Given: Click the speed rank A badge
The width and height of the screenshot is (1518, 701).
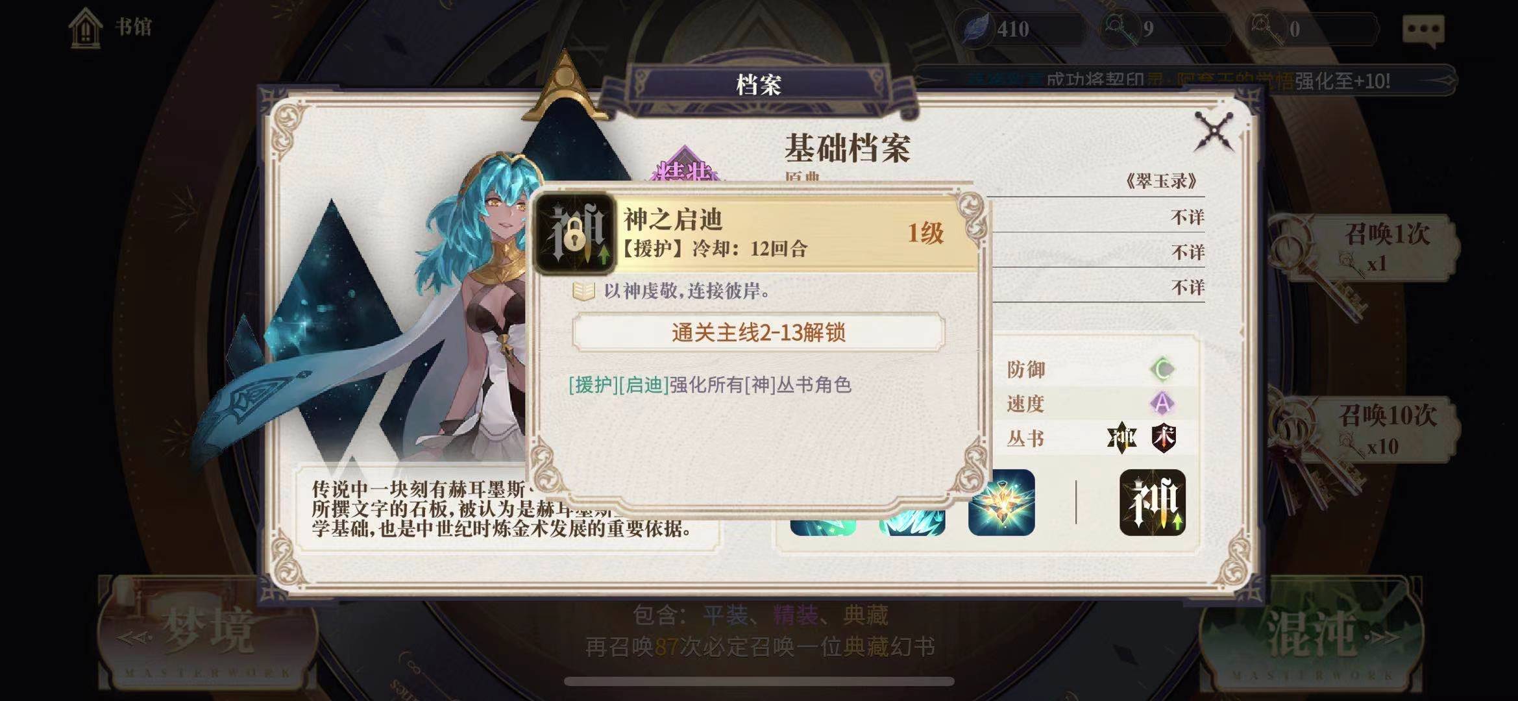Looking at the screenshot, I should pyautogui.click(x=1162, y=404).
